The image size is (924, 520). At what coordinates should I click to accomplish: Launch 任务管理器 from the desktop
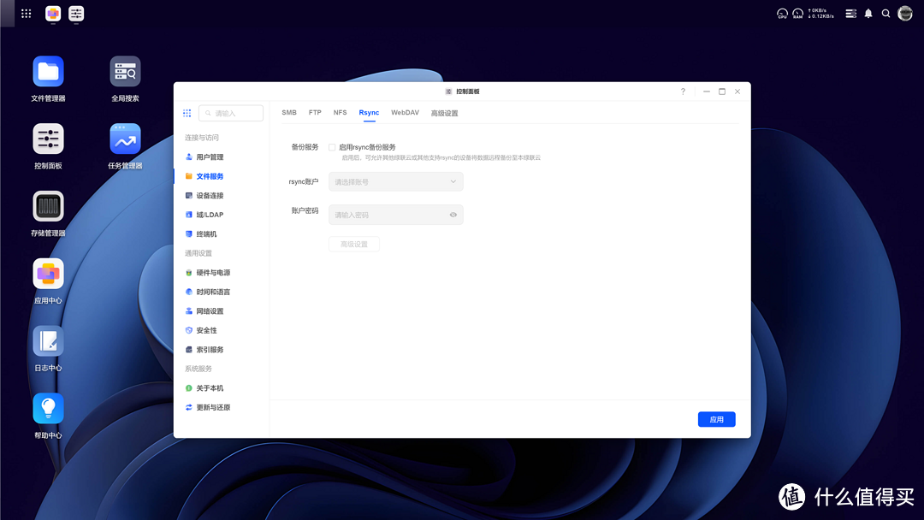pyautogui.click(x=125, y=139)
